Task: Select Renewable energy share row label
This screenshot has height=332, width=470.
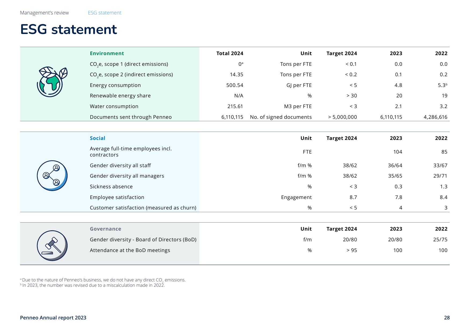Action: [120, 96]
